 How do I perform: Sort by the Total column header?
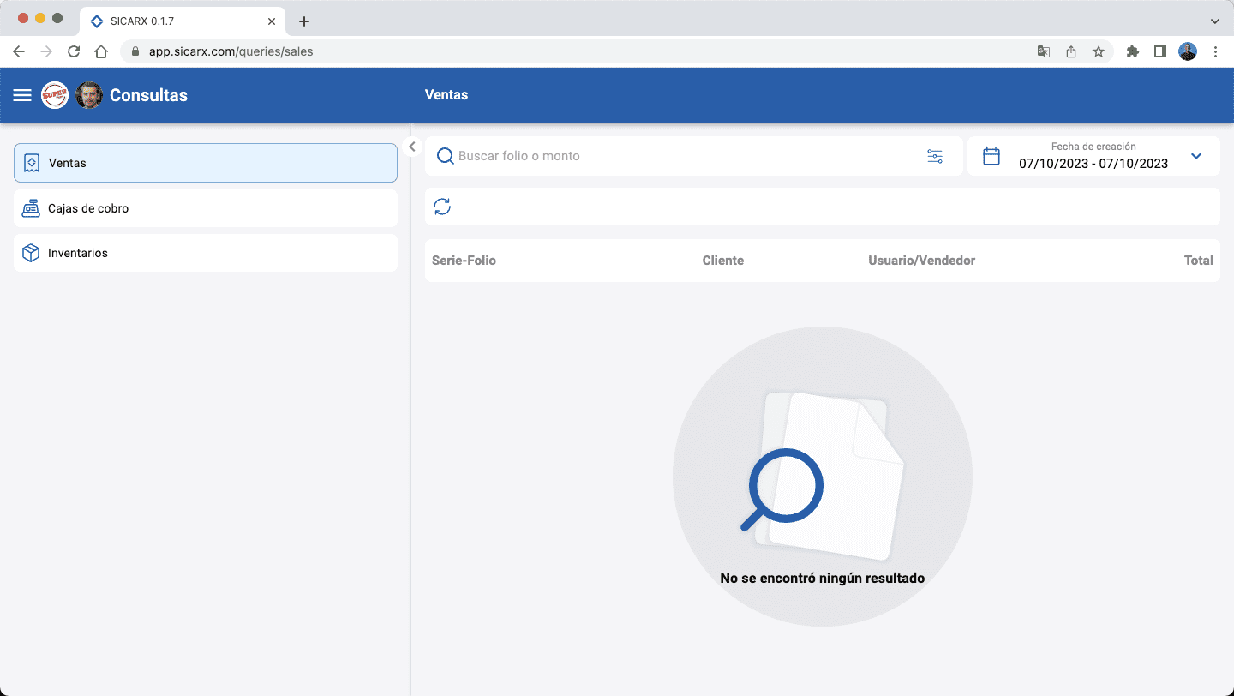[x=1198, y=261]
